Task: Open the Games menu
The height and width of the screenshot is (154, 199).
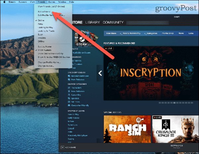Action: 52,2
